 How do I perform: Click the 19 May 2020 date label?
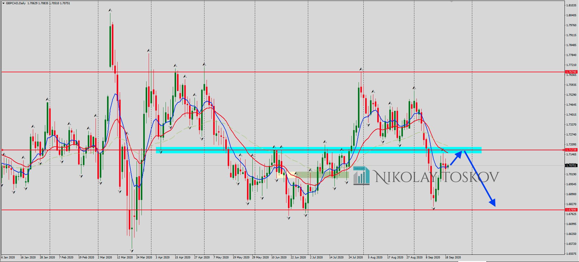[241, 257]
